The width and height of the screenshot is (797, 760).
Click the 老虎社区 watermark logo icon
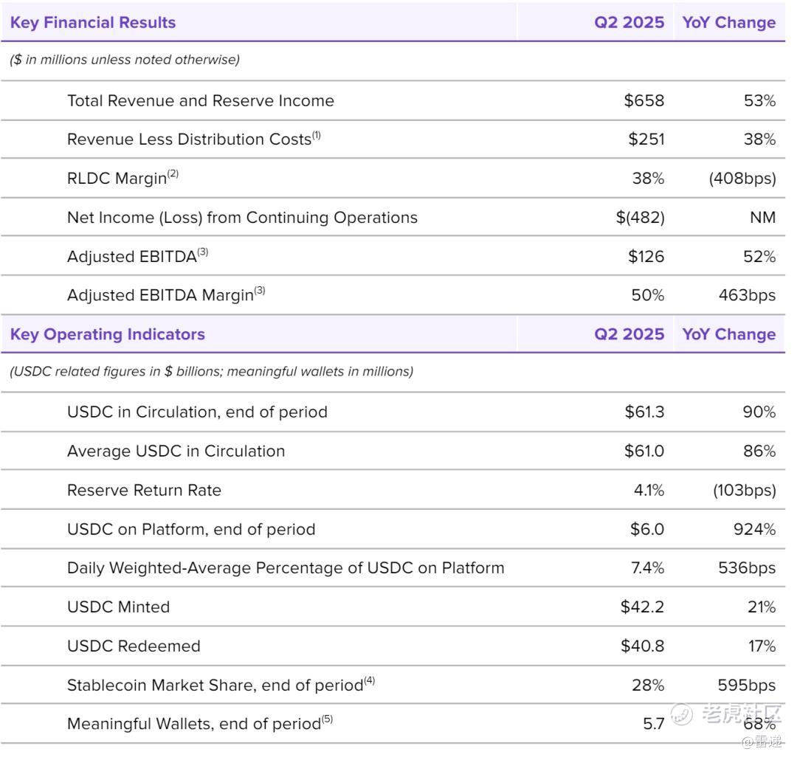683,714
